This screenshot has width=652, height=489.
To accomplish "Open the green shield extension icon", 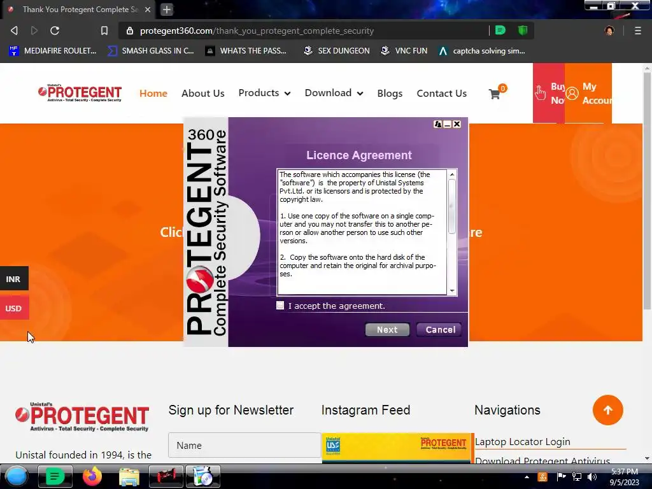I will [x=523, y=31].
